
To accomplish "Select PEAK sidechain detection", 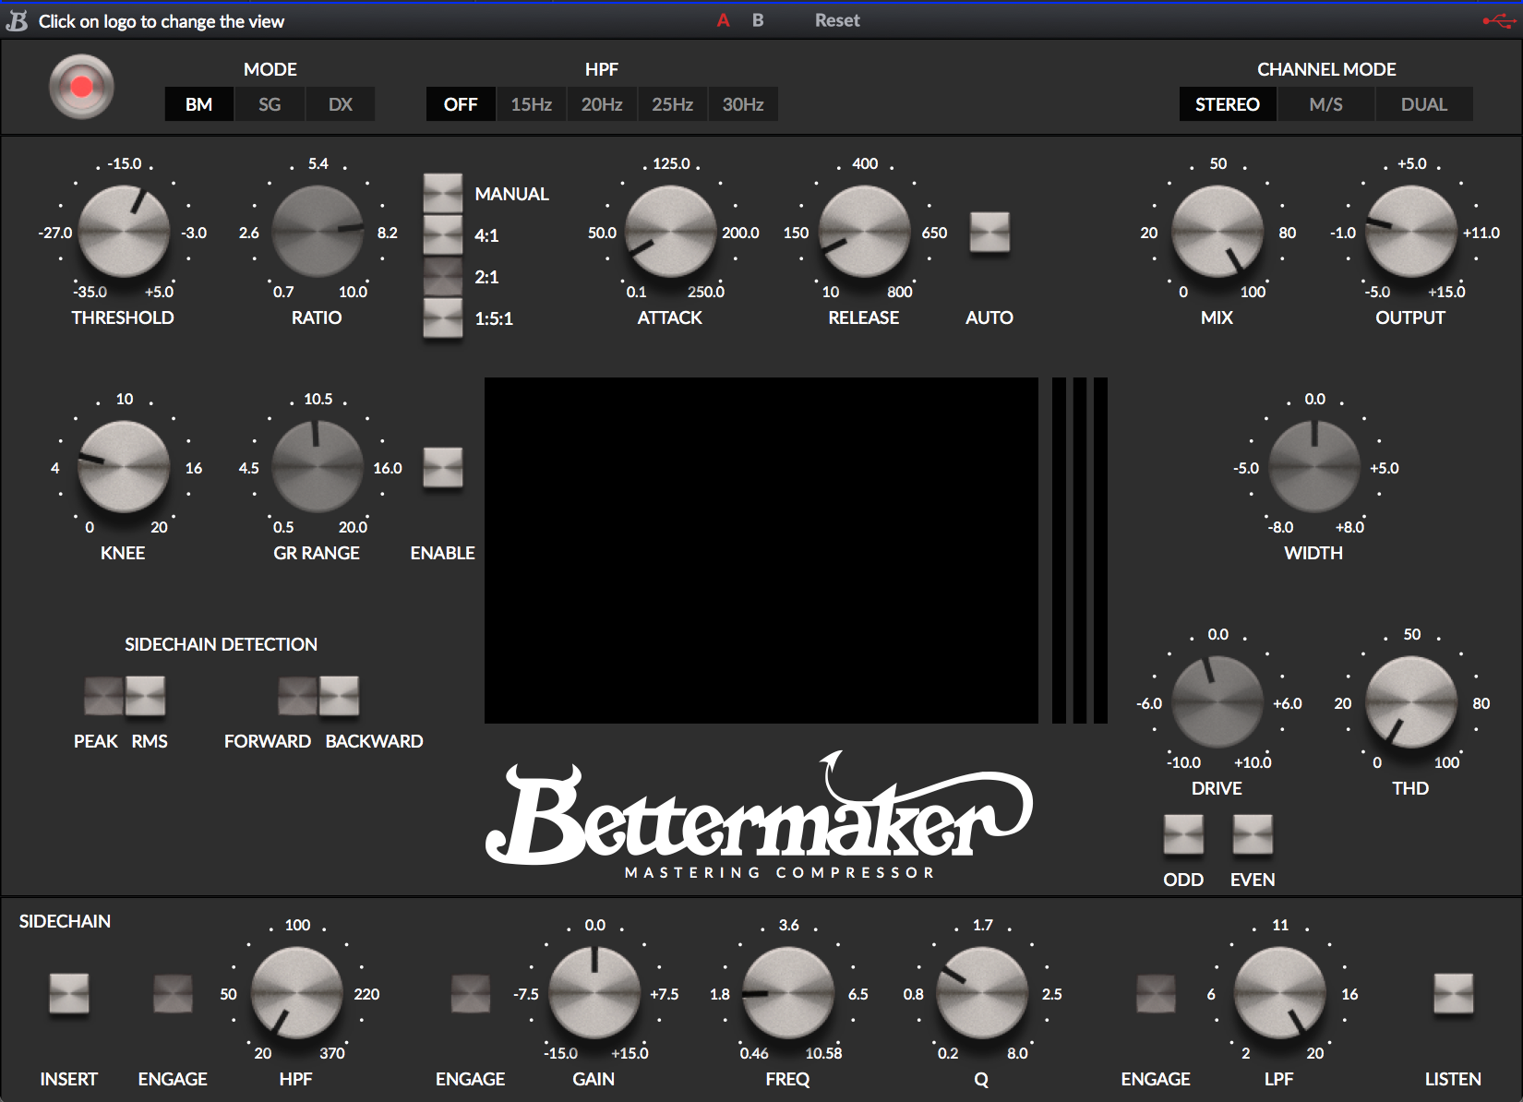I will click(x=103, y=696).
